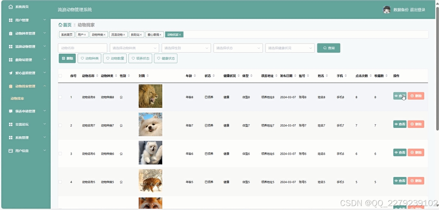Open the 请选择动物种类 dropdown

[x=134, y=48]
